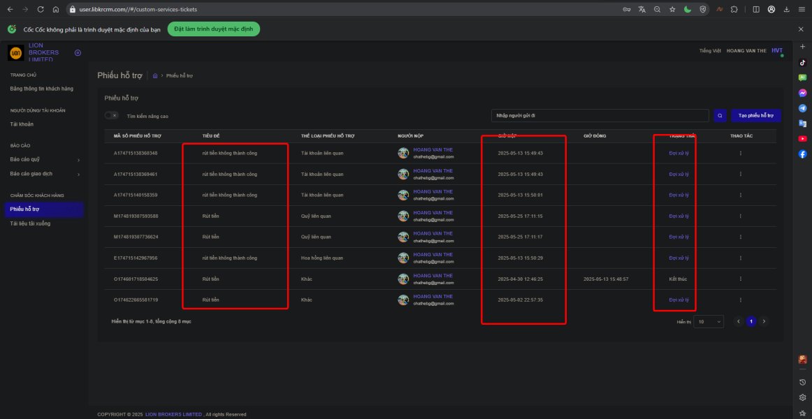This screenshot has height=419, width=812.
Task: Open the items per page dropdown
Action: click(x=709, y=322)
